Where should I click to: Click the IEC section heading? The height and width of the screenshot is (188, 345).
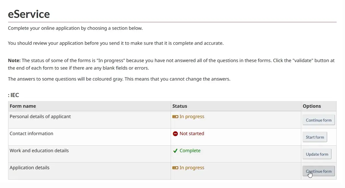pos(14,95)
